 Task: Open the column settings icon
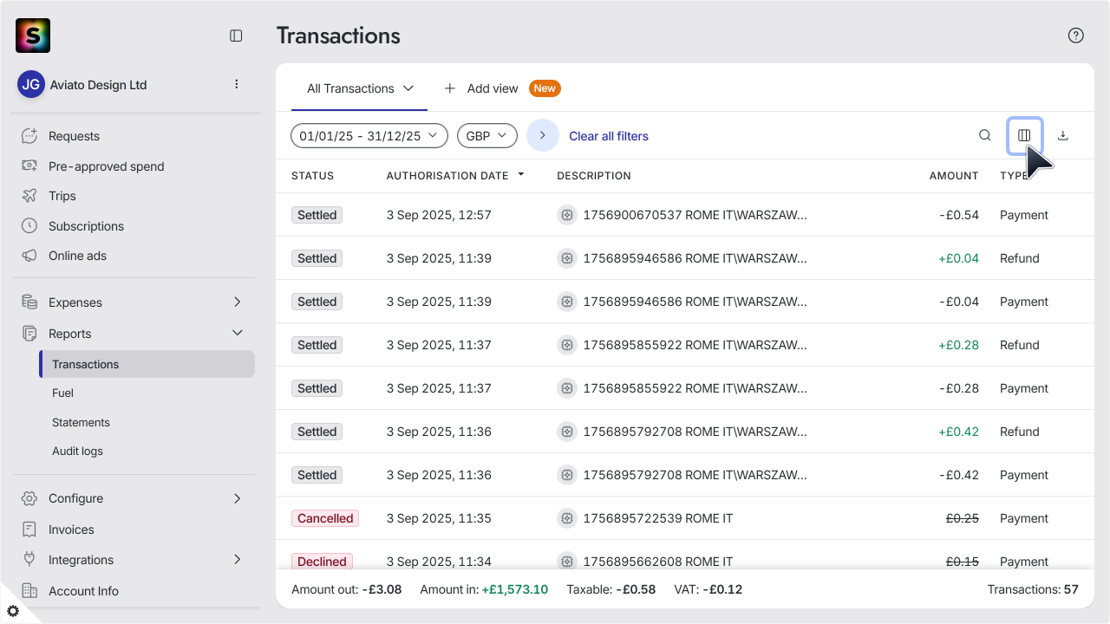click(1024, 135)
